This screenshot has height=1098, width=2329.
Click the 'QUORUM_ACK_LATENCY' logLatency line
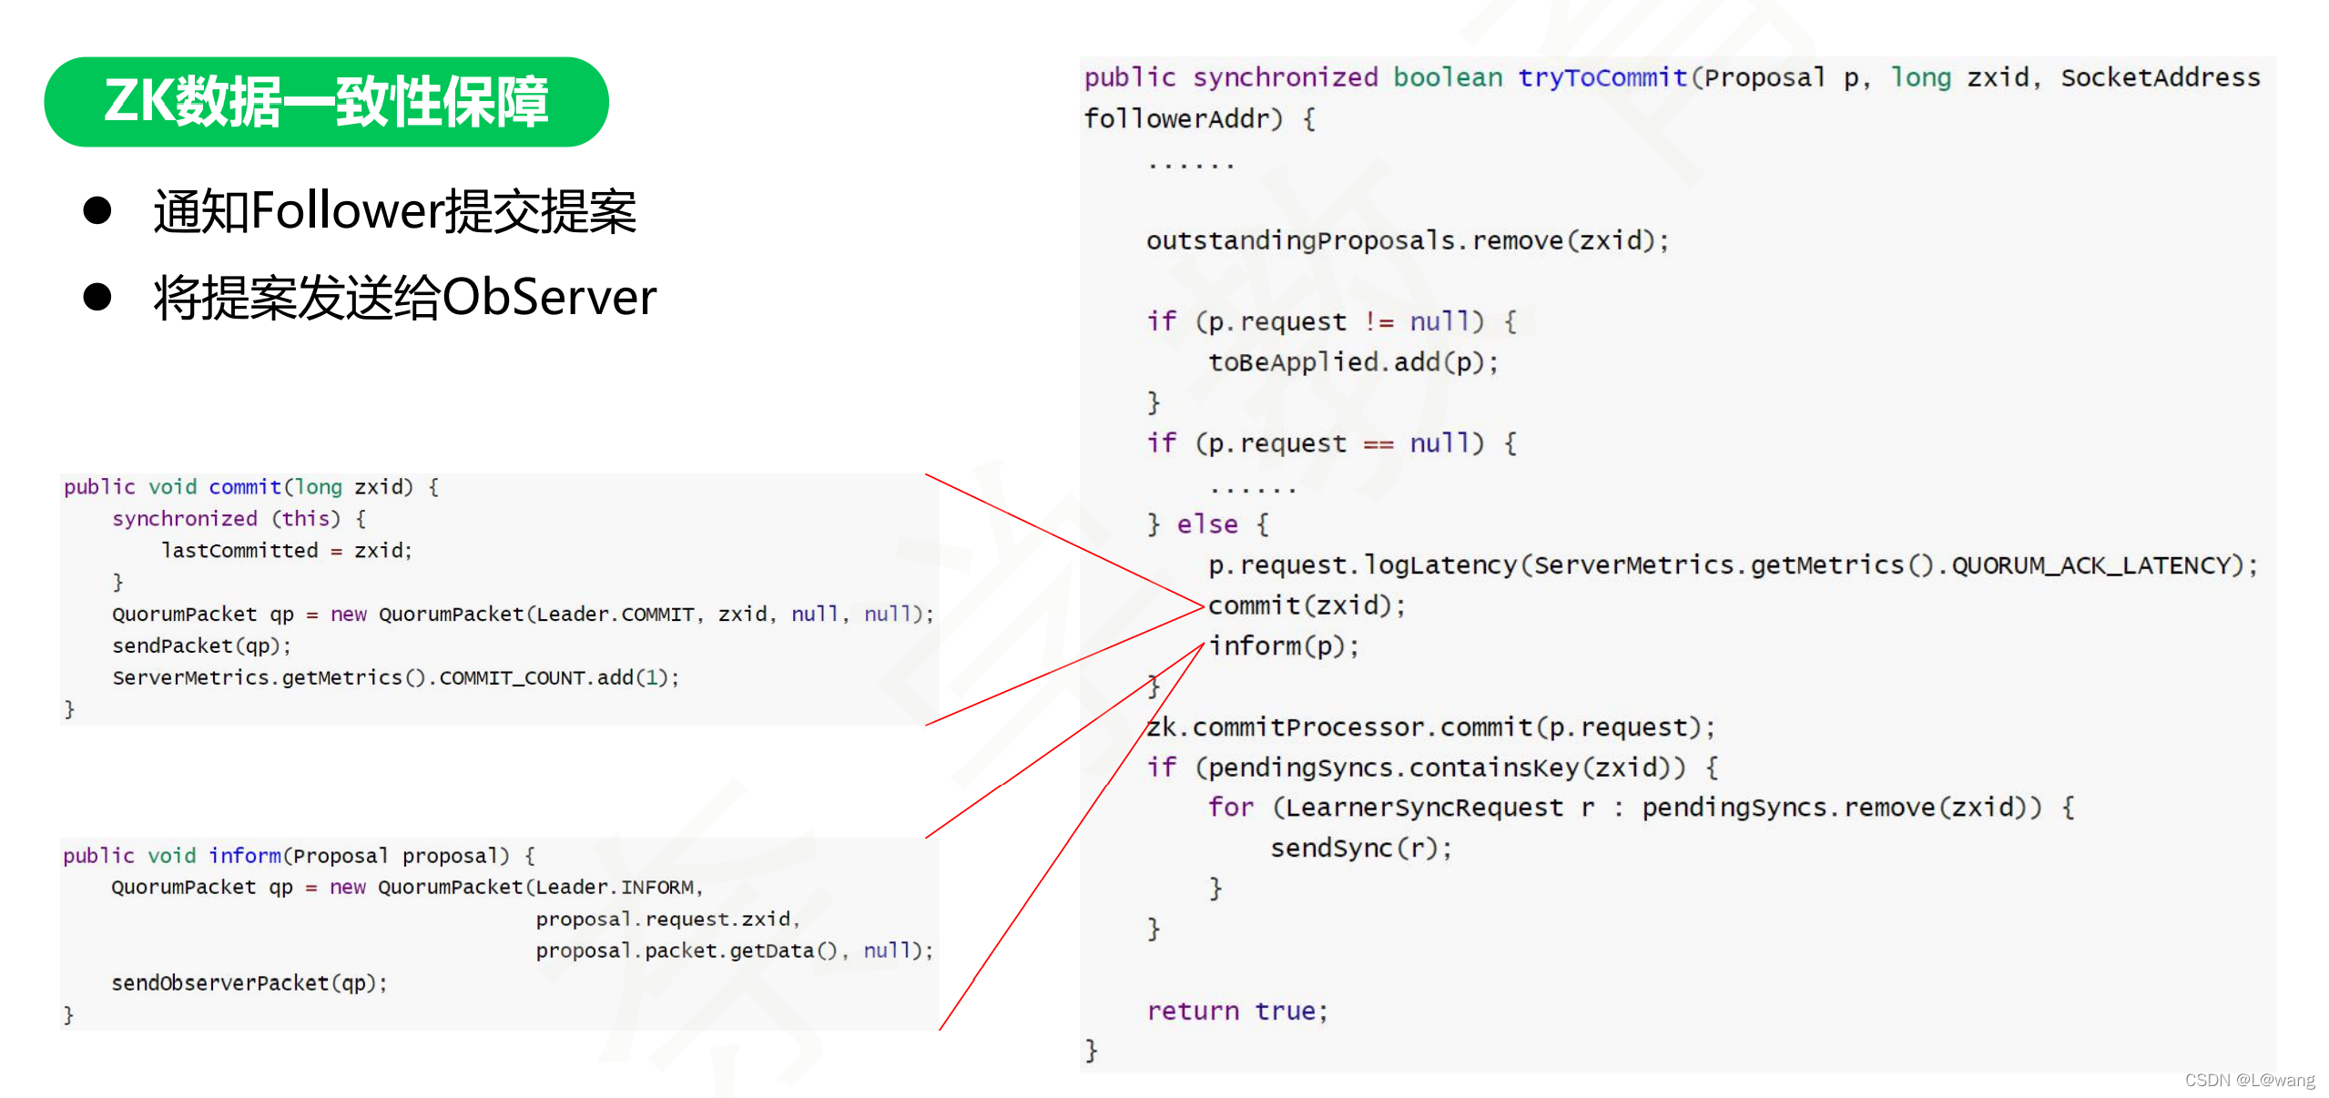1734,565
